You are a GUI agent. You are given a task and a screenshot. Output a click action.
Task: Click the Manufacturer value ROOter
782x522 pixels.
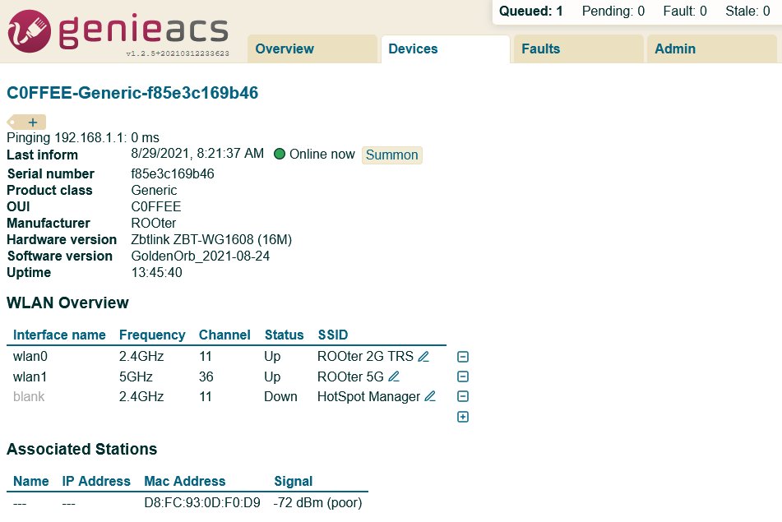tap(154, 223)
